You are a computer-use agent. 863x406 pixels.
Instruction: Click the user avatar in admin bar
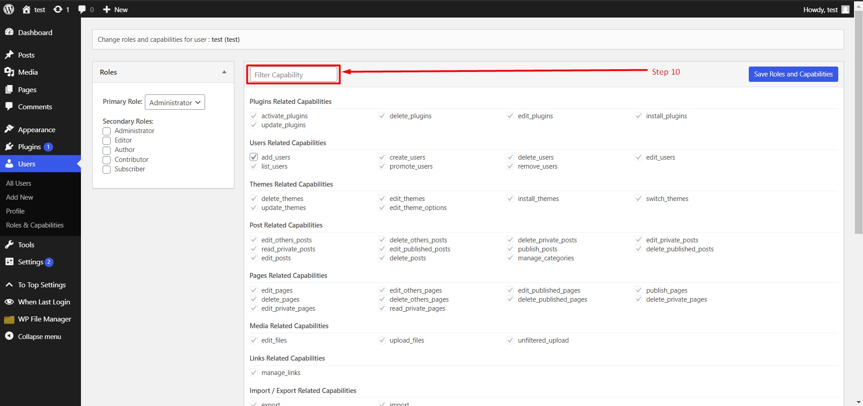coord(845,9)
